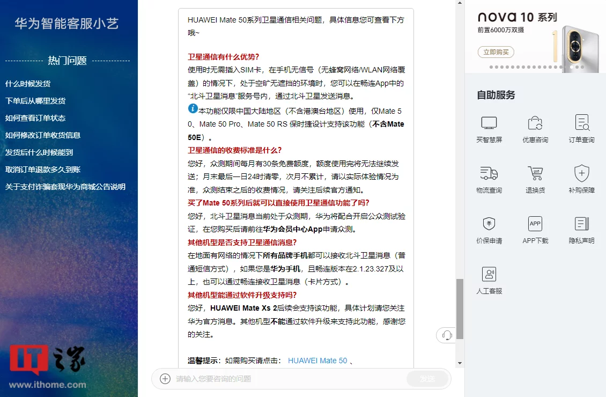This screenshot has height=397, width=606.
Task: Open the 订单查询 order search icon
Action: [582, 122]
